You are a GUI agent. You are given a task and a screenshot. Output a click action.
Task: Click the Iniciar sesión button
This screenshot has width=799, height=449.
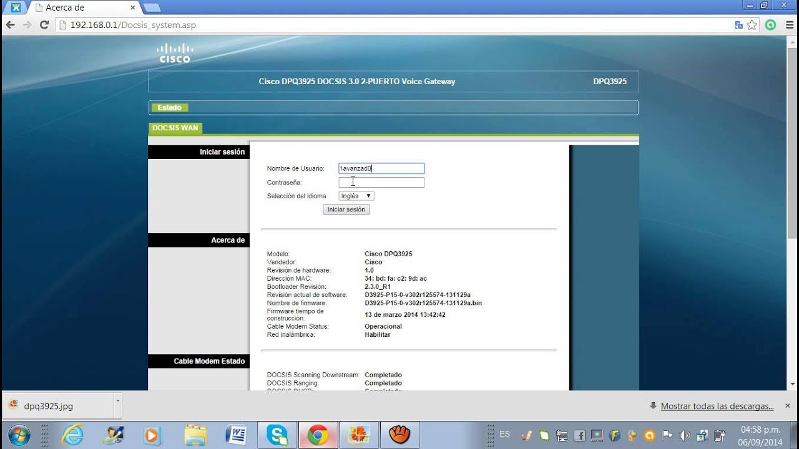(x=346, y=210)
